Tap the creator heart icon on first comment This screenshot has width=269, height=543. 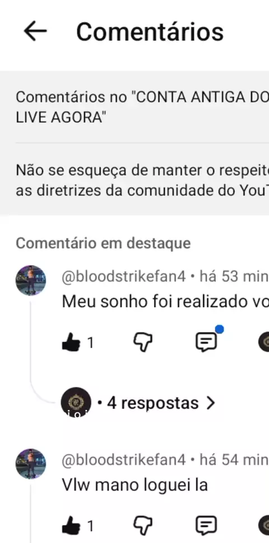click(264, 342)
